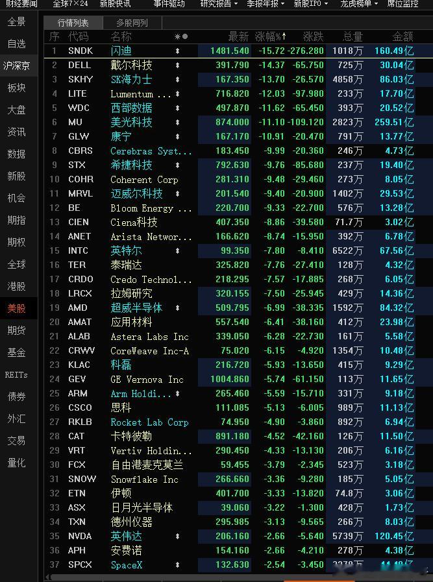Open 外汇 in the left sidebar

point(17,418)
